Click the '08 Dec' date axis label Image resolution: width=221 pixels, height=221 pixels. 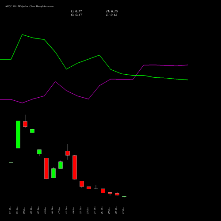click(x=17, y=210)
